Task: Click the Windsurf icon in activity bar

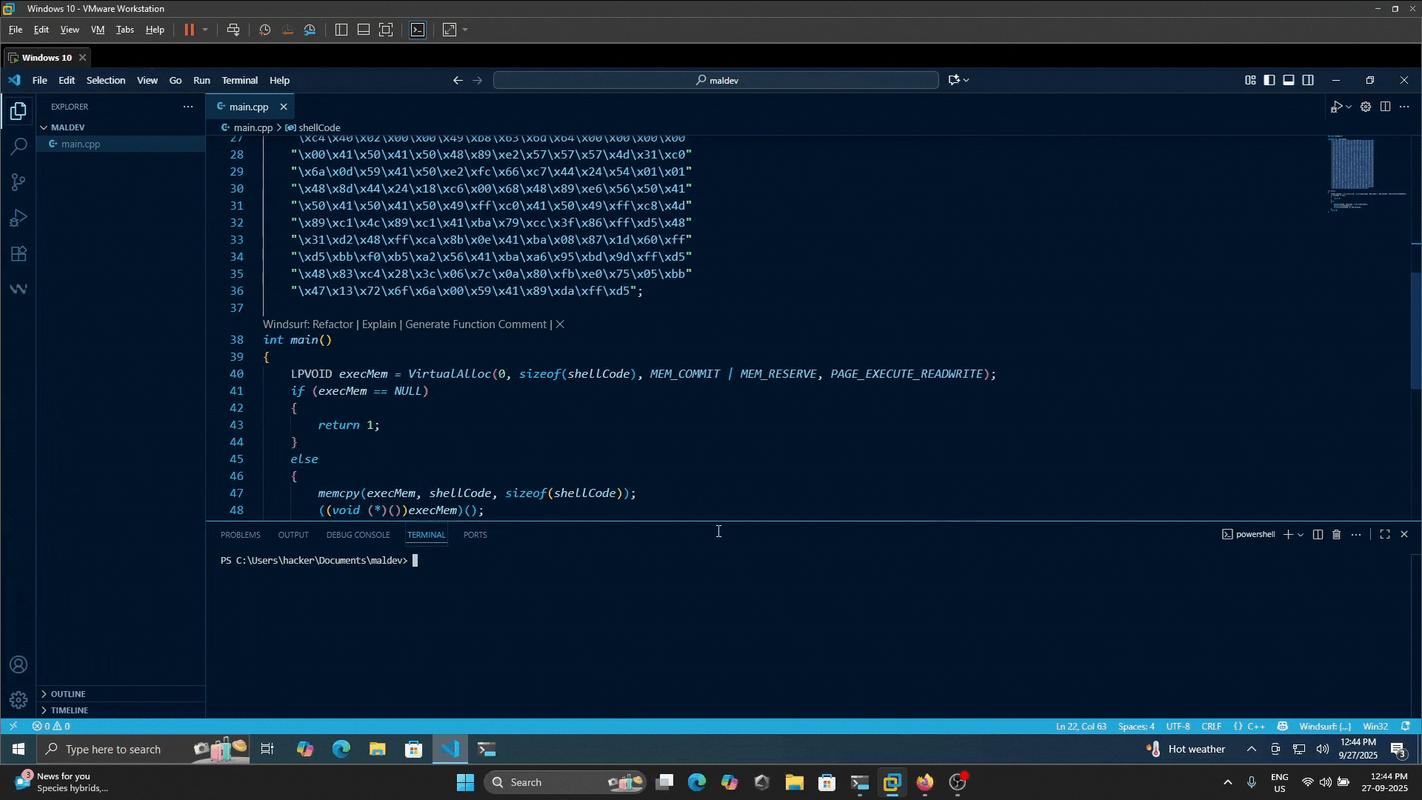Action: 19,289
